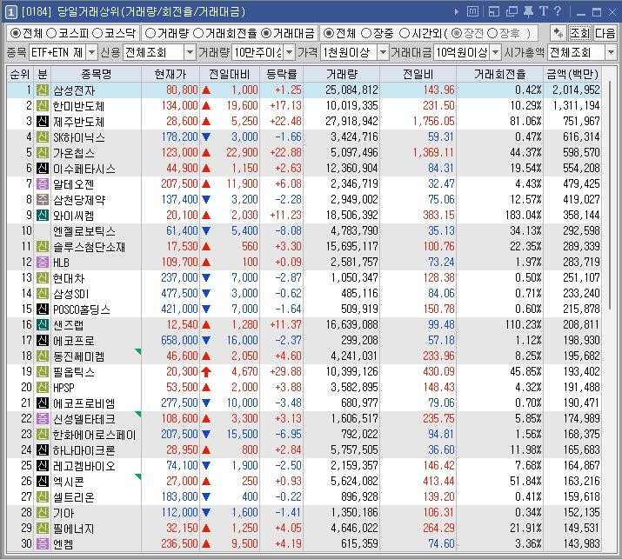The height and width of the screenshot is (559, 622).
Task: Sort by the 종목명 column header
Action: coord(96,74)
